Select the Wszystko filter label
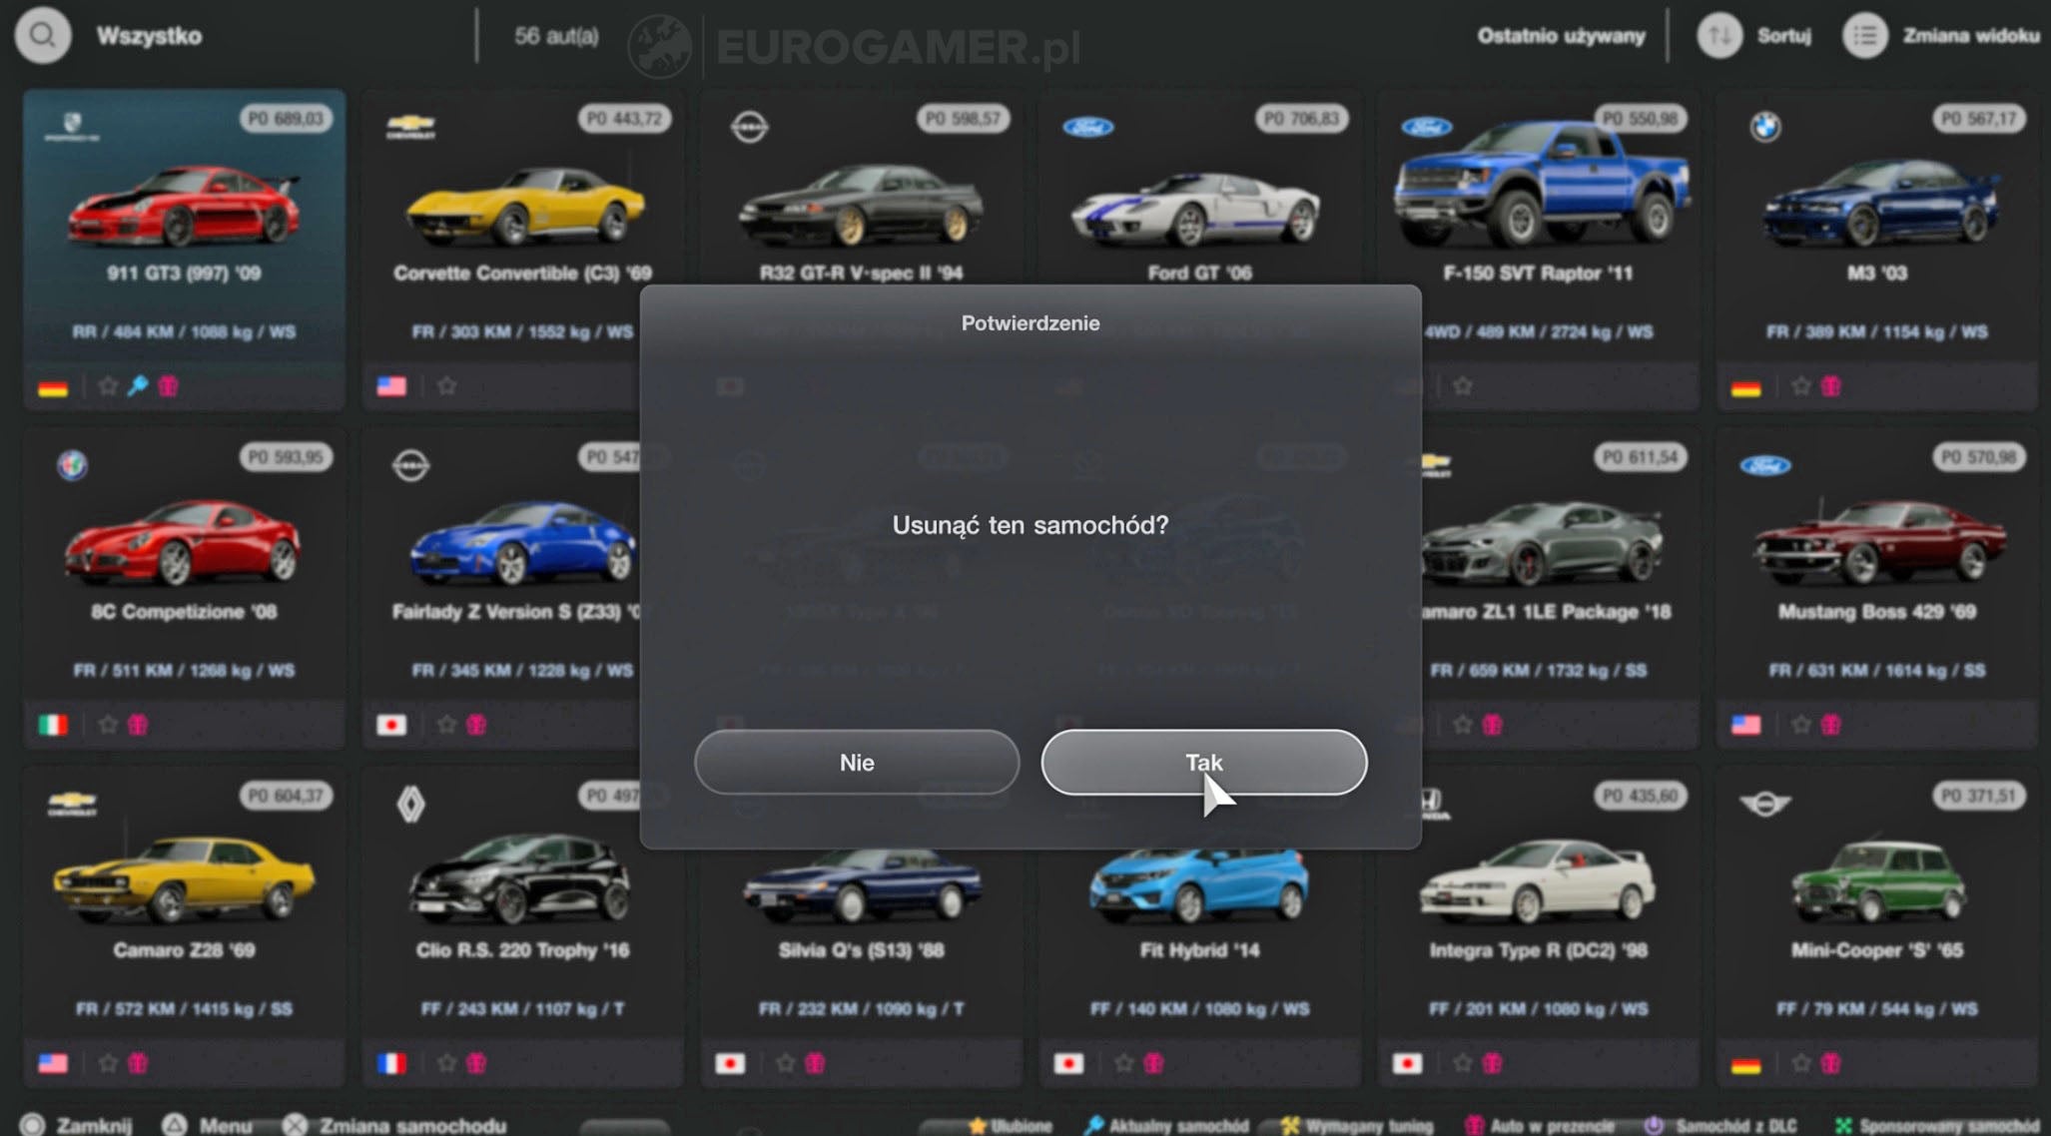The height and width of the screenshot is (1136, 2051). click(149, 36)
